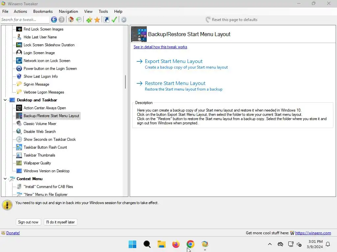Screen dimensions: 337x252
Task: Select "New" Menu in File Explorer
Action: tap(45, 195)
